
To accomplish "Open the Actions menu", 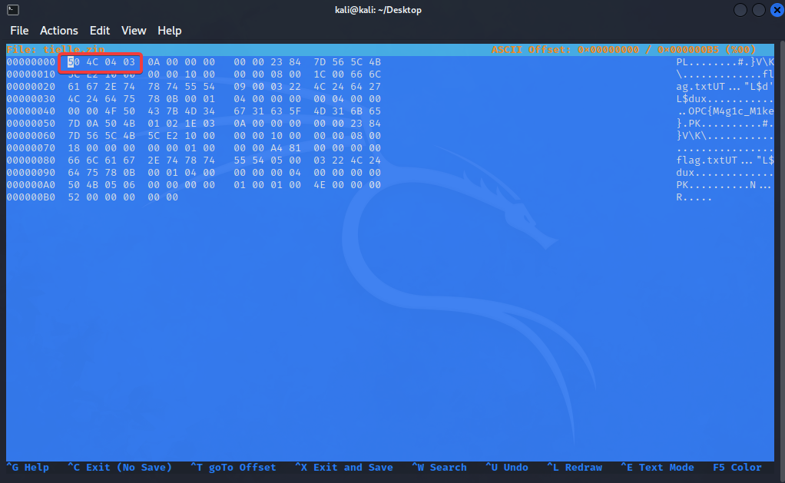I will coord(59,31).
